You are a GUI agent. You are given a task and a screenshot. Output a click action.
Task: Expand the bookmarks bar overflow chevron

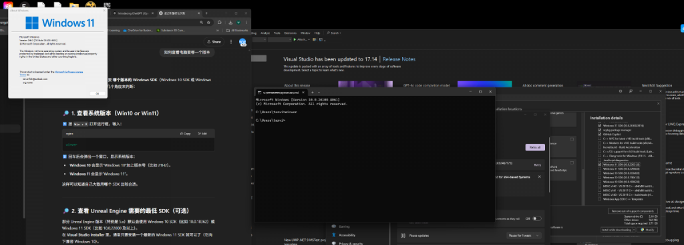[217, 31]
